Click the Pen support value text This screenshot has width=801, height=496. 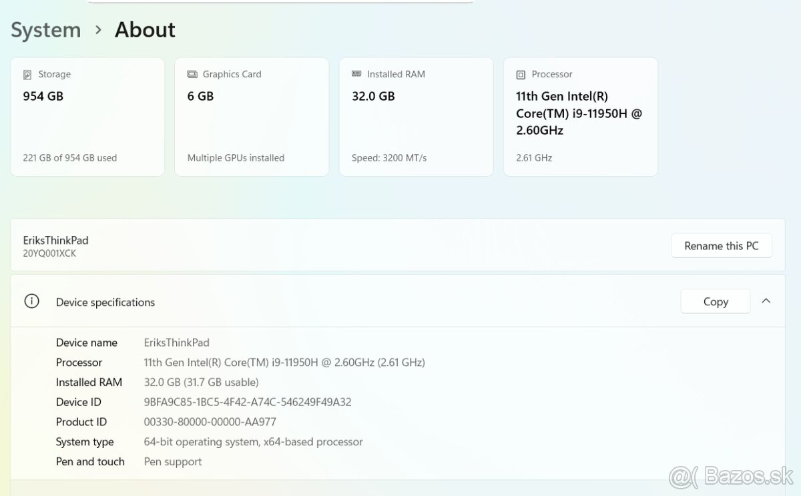[173, 461]
